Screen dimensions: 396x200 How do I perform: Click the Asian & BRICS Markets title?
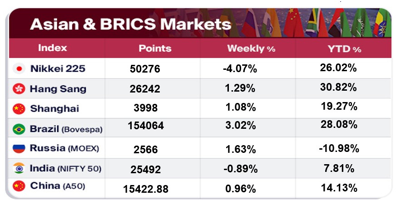coord(130,23)
